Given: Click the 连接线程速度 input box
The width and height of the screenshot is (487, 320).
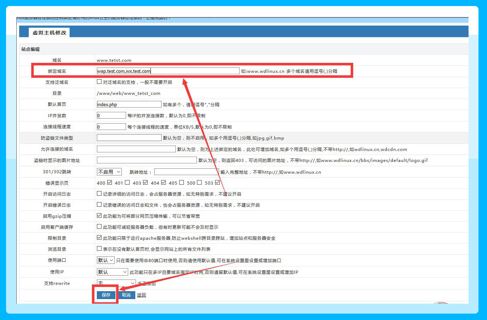Looking at the screenshot, I should (x=111, y=127).
